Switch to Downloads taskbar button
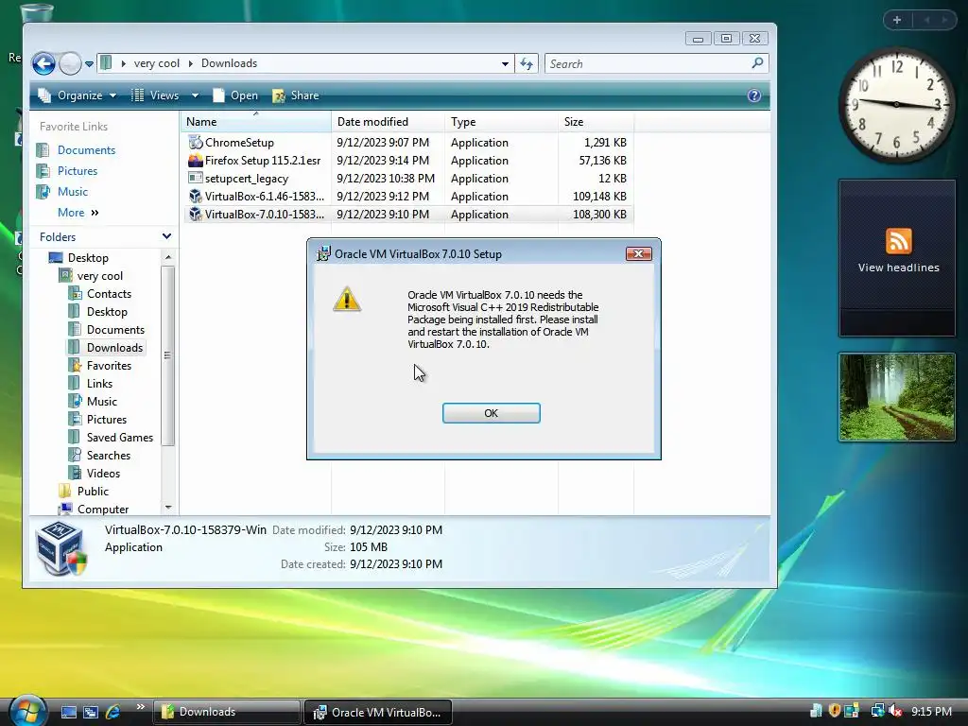968x726 pixels. pyautogui.click(x=227, y=712)
